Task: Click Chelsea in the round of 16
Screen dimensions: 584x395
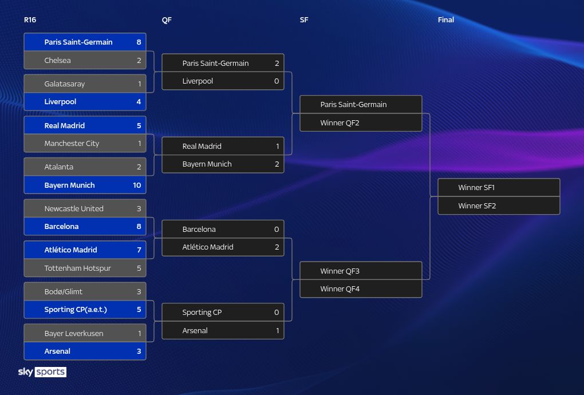Action: pos(85,60)
